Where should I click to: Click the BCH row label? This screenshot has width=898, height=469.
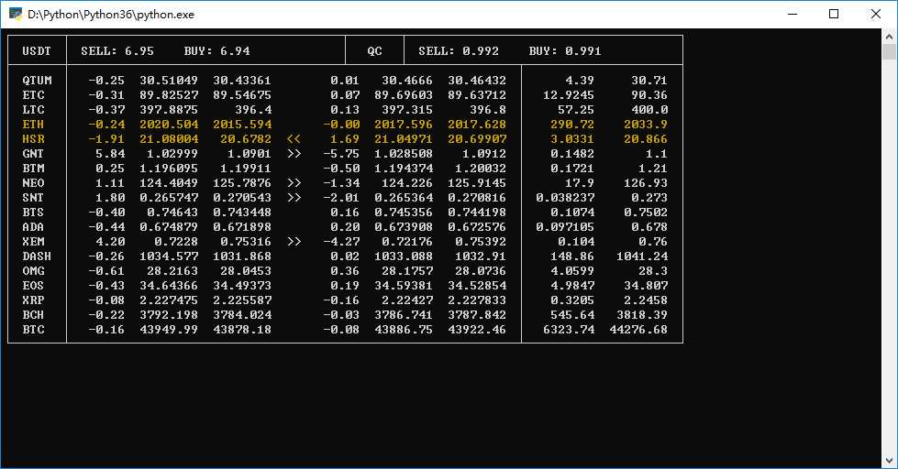[33, 315]
